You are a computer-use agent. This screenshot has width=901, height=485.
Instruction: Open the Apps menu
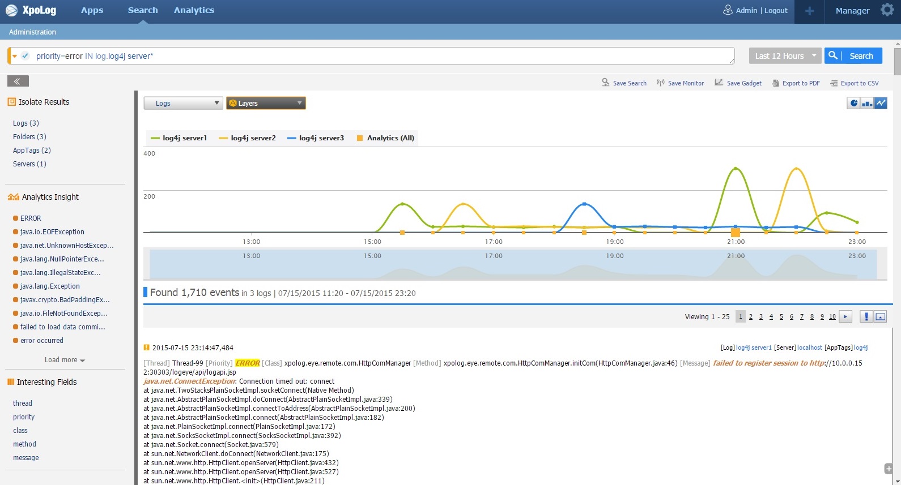click(92, 10)
